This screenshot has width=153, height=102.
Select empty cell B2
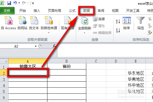tap(67, 73)
